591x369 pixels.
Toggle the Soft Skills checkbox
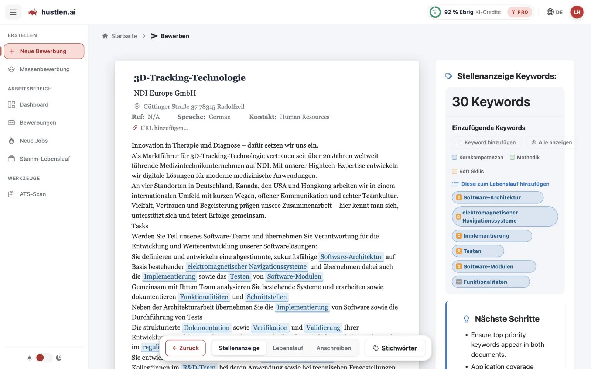click(x=455, y=172)
